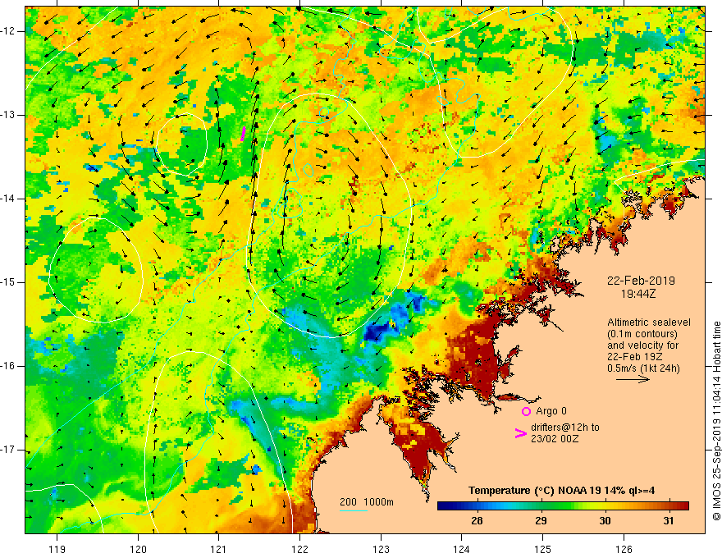Viewport: 722px width, 558px height.
Task: Click the 0.5m/s velocity scale arrow
Action: point(633,379)
